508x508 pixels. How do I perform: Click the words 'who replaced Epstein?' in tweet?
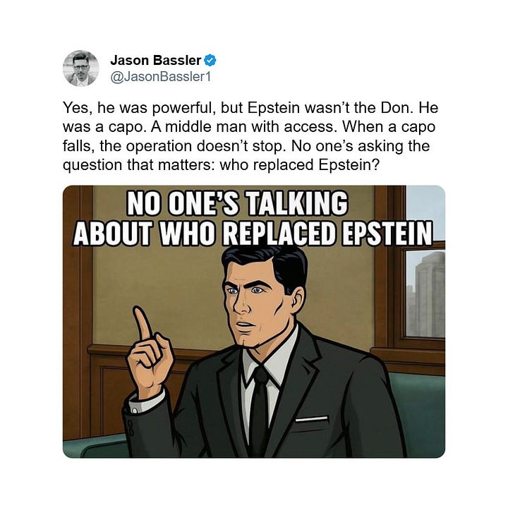click(299, 165)
